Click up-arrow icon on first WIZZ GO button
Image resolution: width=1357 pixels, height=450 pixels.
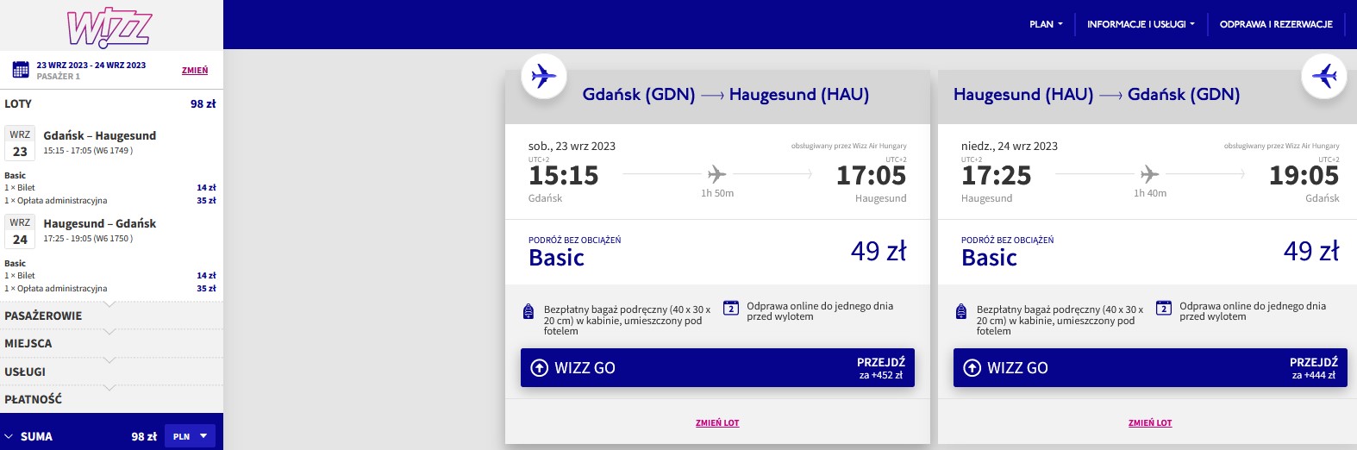(x=540, y=368)
